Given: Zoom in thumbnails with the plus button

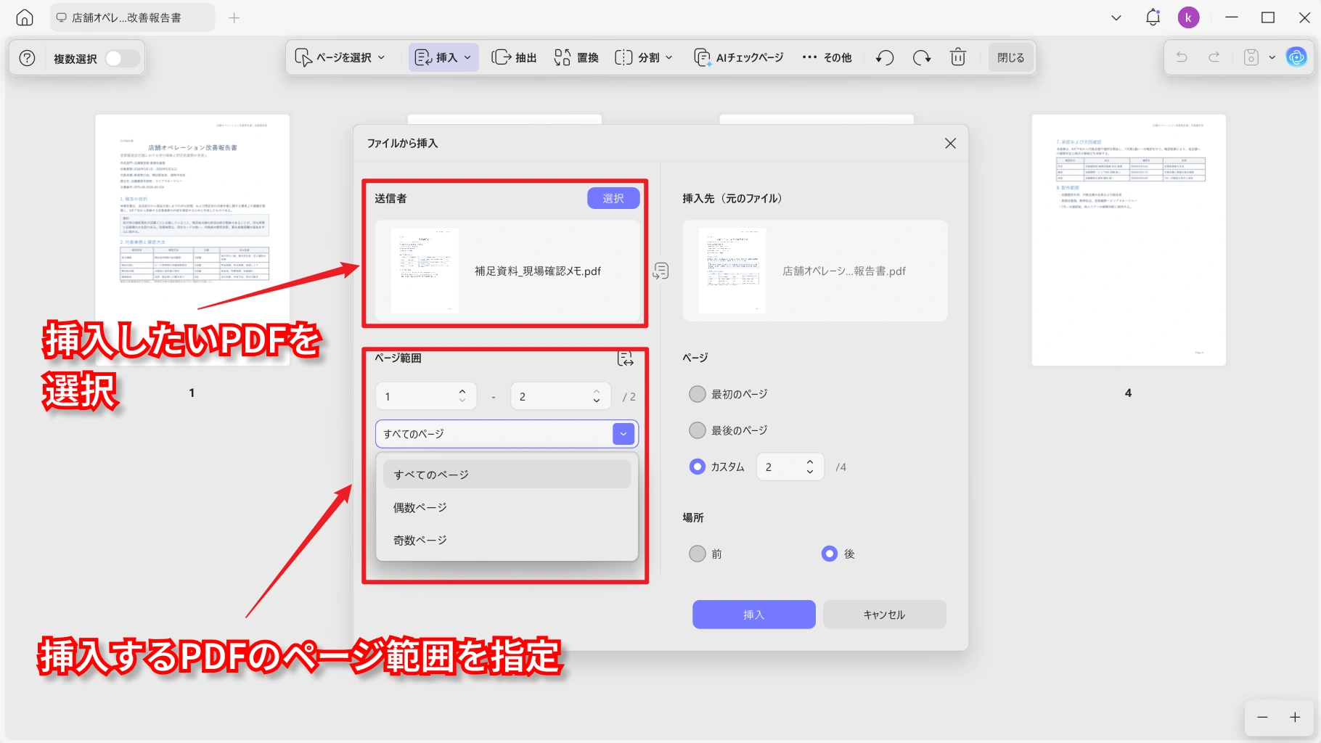Looking at the screenshot, I should [x=1295, y=717].
